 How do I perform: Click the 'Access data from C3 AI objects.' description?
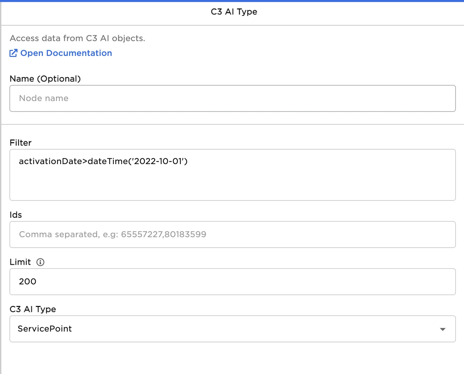(x=78, y=38)
